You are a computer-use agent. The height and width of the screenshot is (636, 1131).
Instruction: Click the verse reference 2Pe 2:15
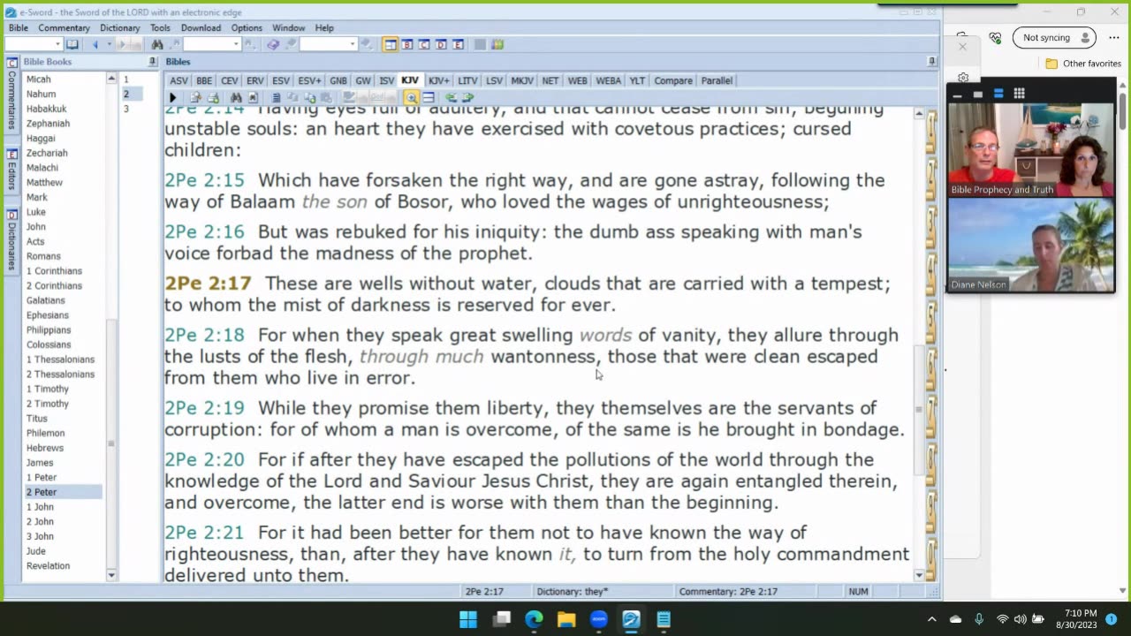point(204,180)
